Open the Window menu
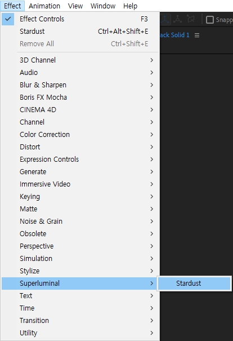The height and width of the screenshot is (341, 233). (x=103, y=6)
